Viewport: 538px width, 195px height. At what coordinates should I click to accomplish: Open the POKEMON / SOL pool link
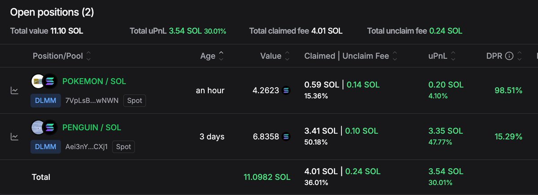click(94, 81)
